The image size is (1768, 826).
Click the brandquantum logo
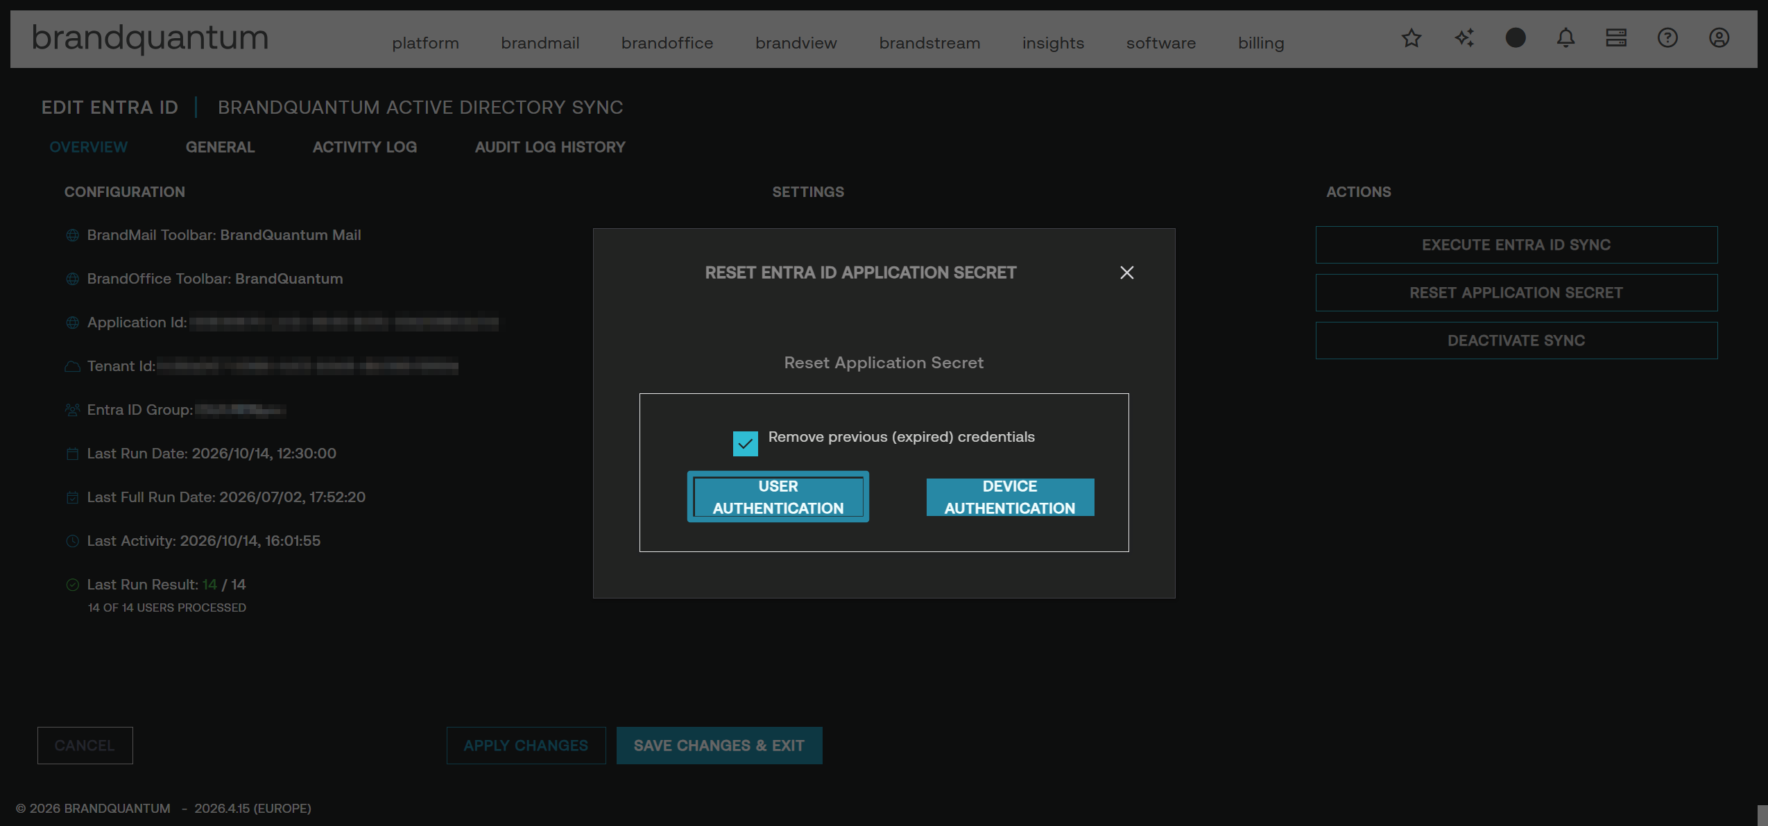coord(150,38)
